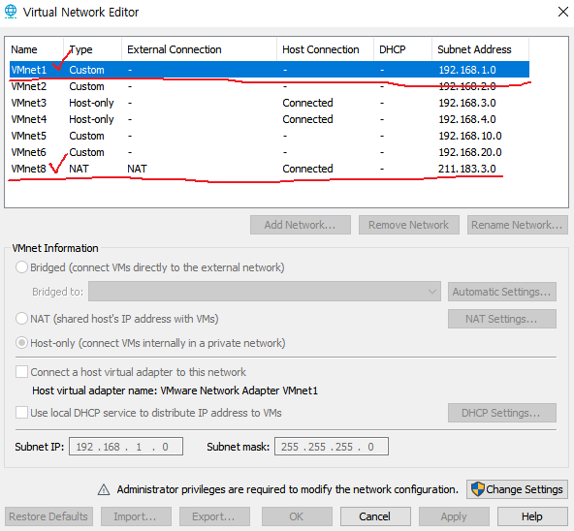The width and height of the screenshot is (574, 531).
Task: Click the globe icon in the title bar
Action: coord(11,12)
